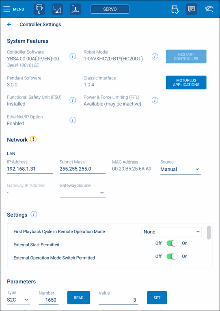
Task: Open the Source Manual dropdown
Action: pos(181,169)
